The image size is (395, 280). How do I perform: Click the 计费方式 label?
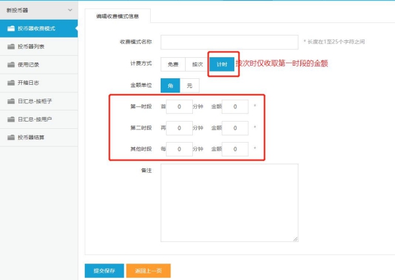141,63
